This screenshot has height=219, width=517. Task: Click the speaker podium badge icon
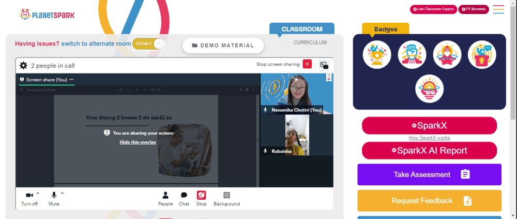(x=482, y=54)
